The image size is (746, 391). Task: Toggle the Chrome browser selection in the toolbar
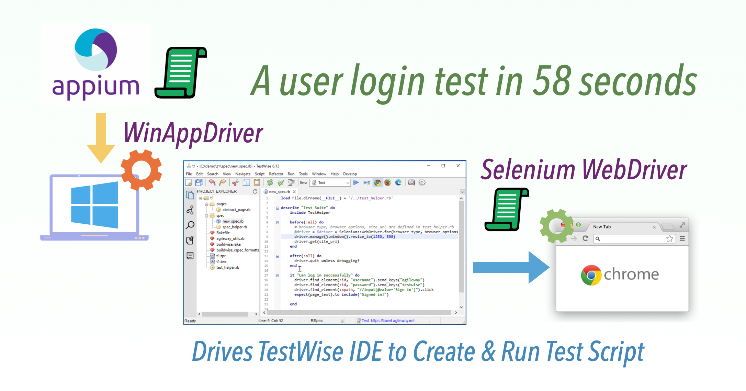[377, 182]
